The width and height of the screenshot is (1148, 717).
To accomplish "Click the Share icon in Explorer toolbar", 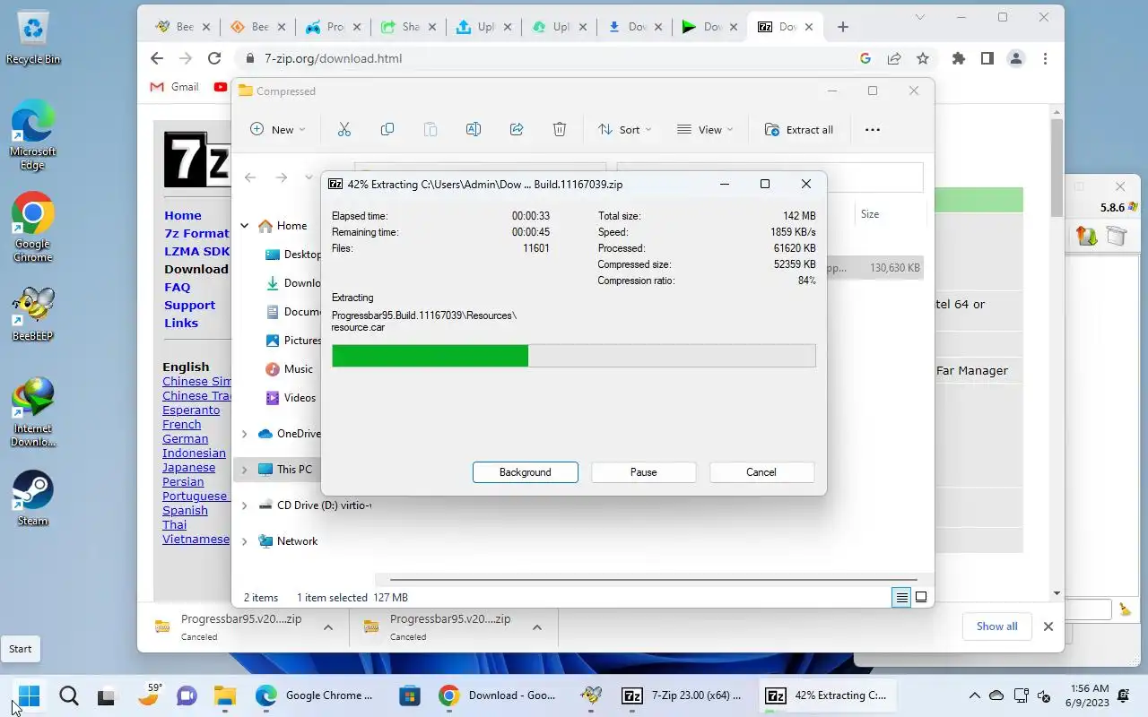I will (x=517, y=129).
